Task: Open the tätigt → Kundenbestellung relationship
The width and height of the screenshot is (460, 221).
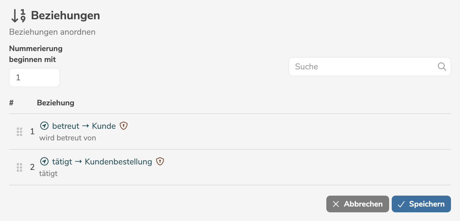Action: tap(102, 162)
